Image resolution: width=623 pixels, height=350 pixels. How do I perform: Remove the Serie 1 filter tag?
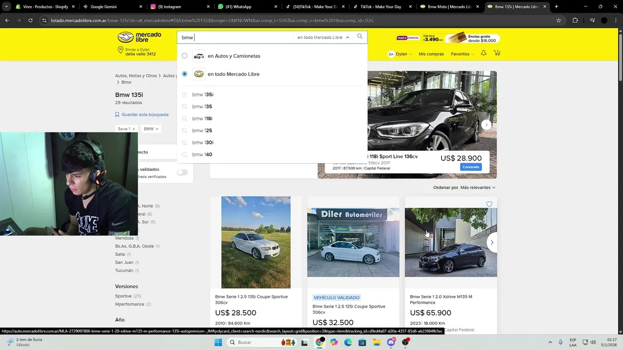133,129
